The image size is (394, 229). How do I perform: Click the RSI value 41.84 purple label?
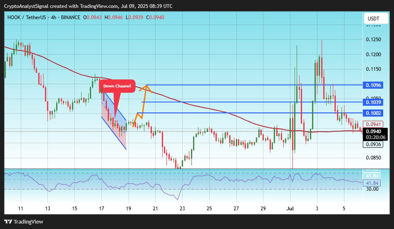coord(372,183)
